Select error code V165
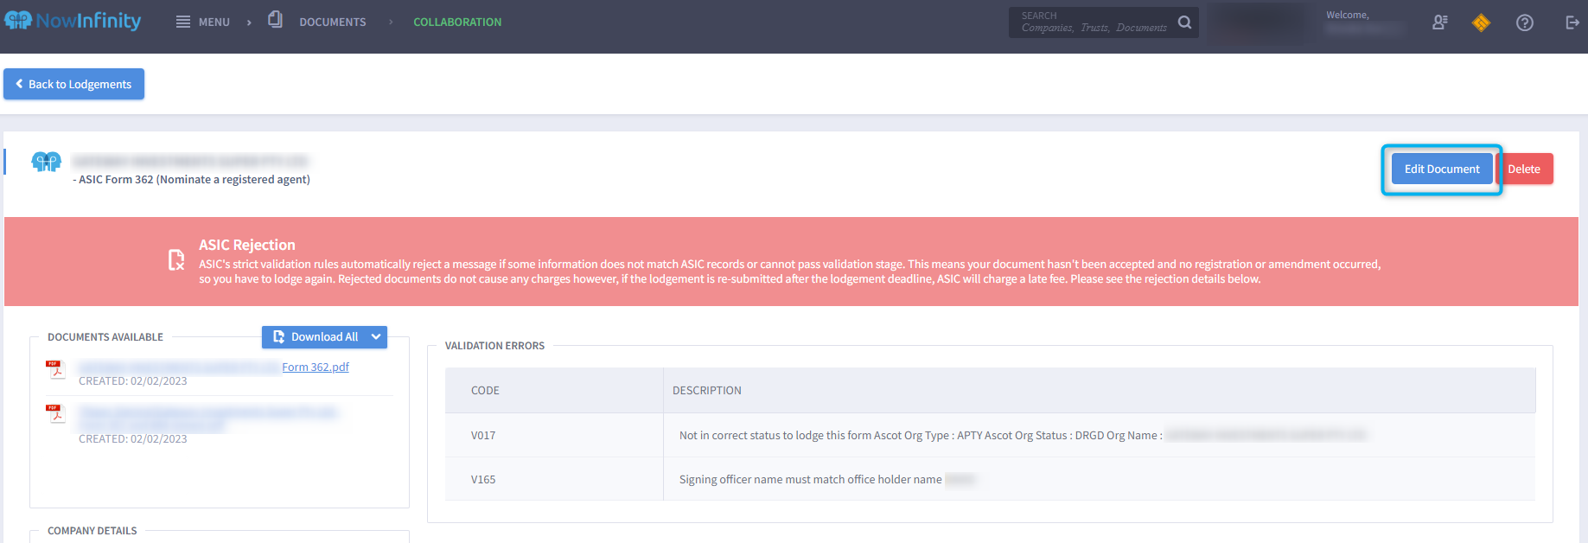 click(x=483, y=480)
